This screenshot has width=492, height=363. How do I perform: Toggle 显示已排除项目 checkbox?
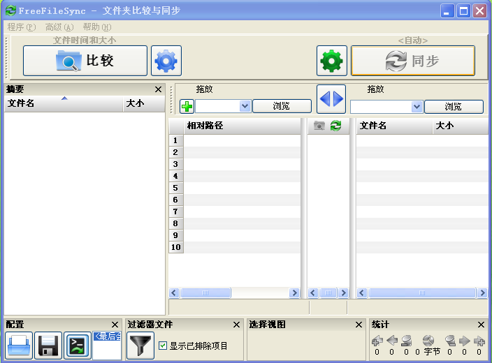[163, 346]
